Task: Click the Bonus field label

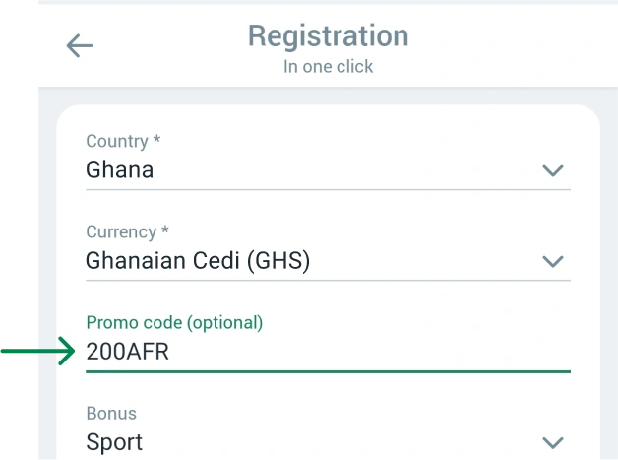Action: coord(111,414)
